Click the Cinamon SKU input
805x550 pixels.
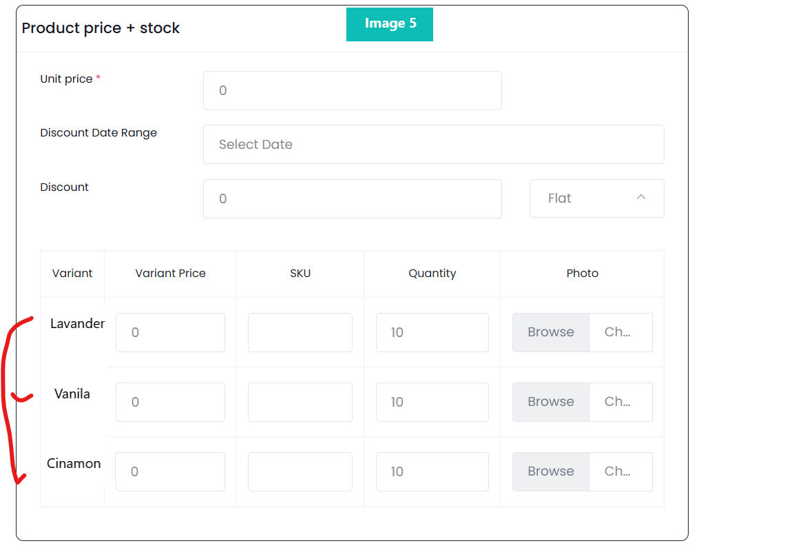[300, 472]
